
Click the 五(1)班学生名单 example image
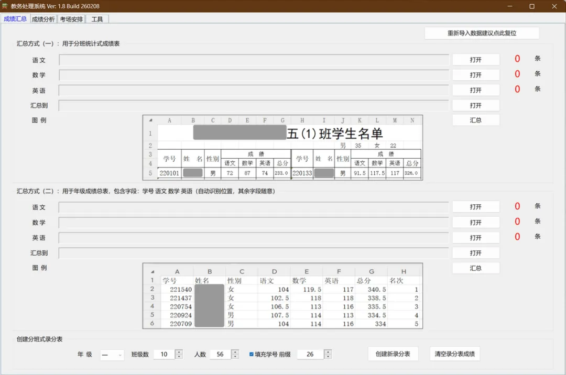(282, 148)
